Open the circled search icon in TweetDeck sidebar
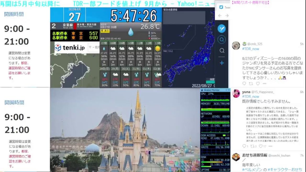 pyautogui.click(x=222, y=40)
